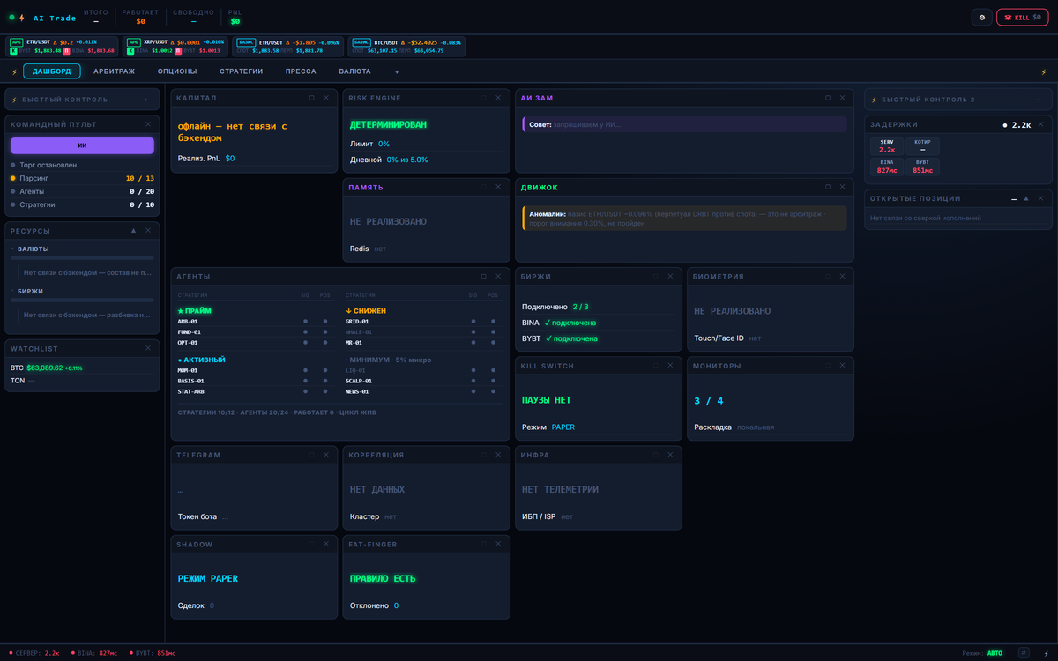Image resolution: width=1058 pixels, height=661 pixels.
Task: Maximize the FAT-FINGER panel
Action: 483,544
